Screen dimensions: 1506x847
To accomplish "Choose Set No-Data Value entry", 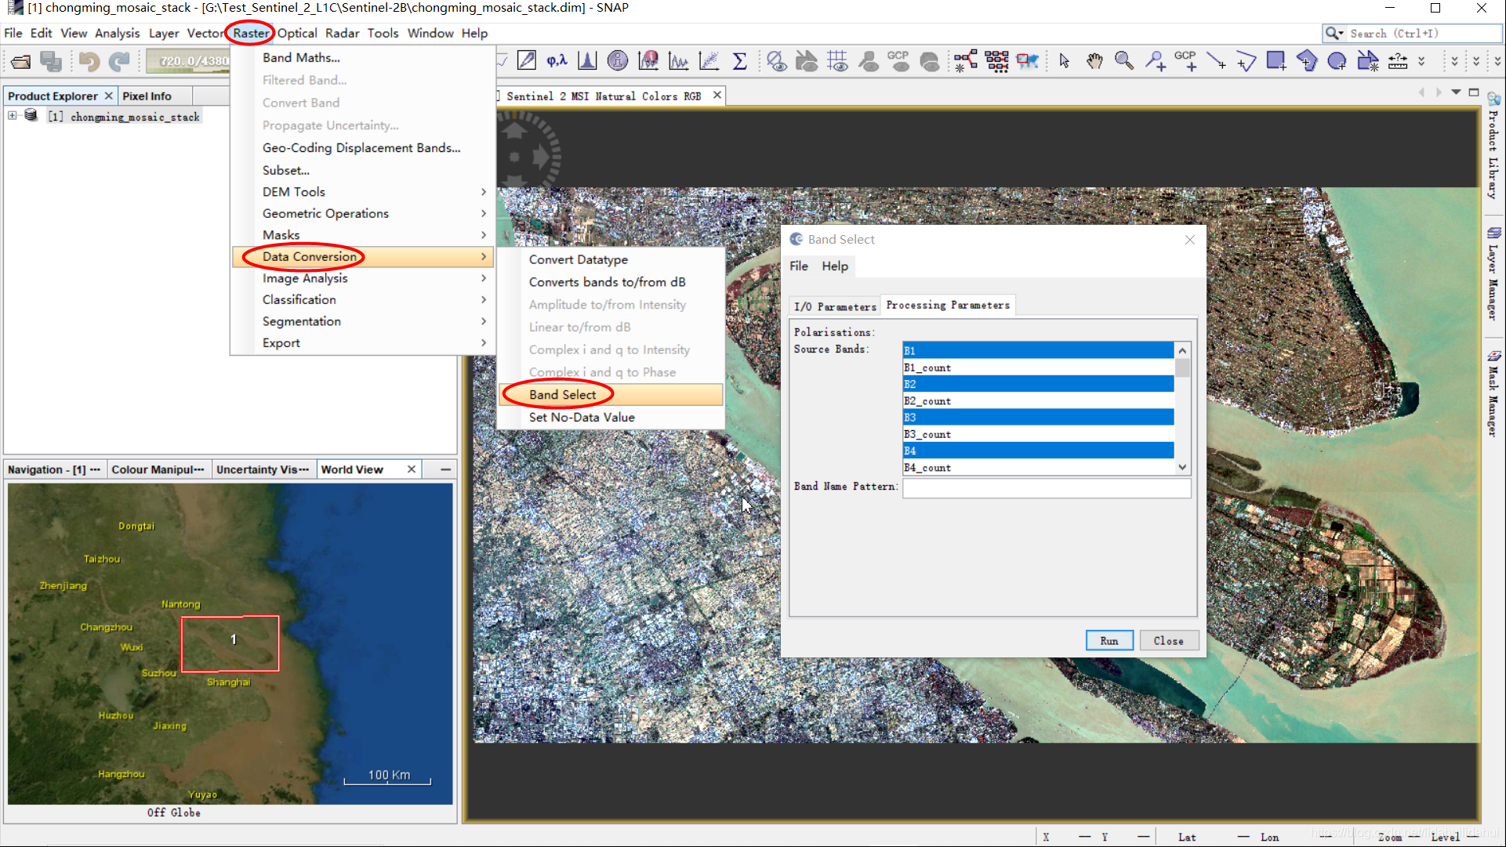I will click(582, 417).
